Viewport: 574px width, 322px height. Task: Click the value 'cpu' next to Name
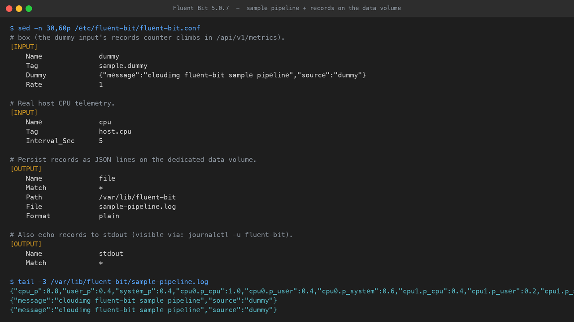point(105,122)
